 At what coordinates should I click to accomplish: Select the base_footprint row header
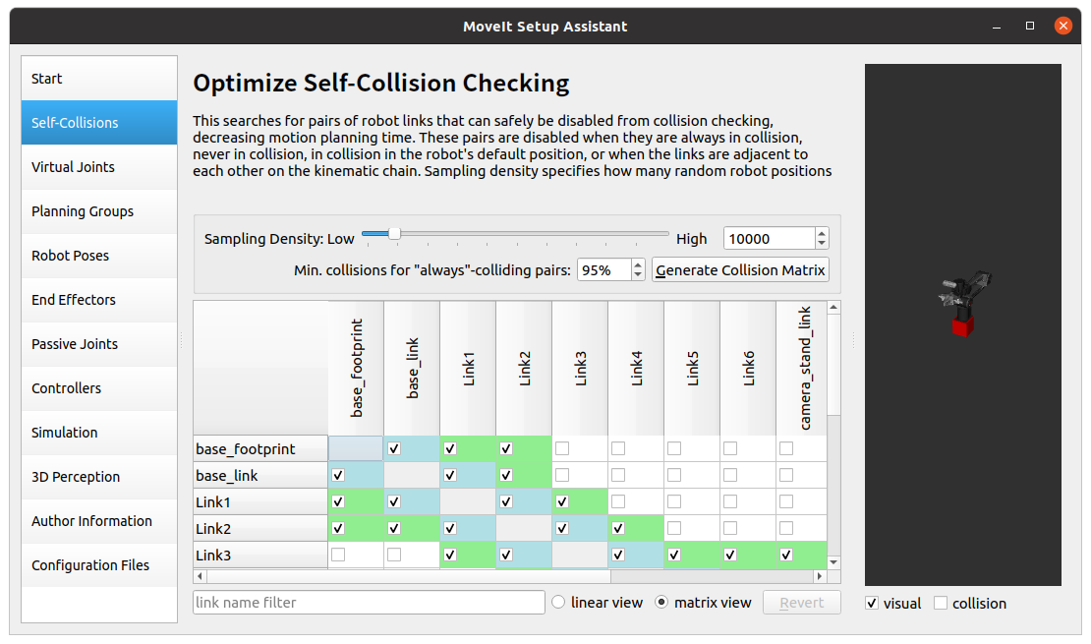[x=260, y=448]
